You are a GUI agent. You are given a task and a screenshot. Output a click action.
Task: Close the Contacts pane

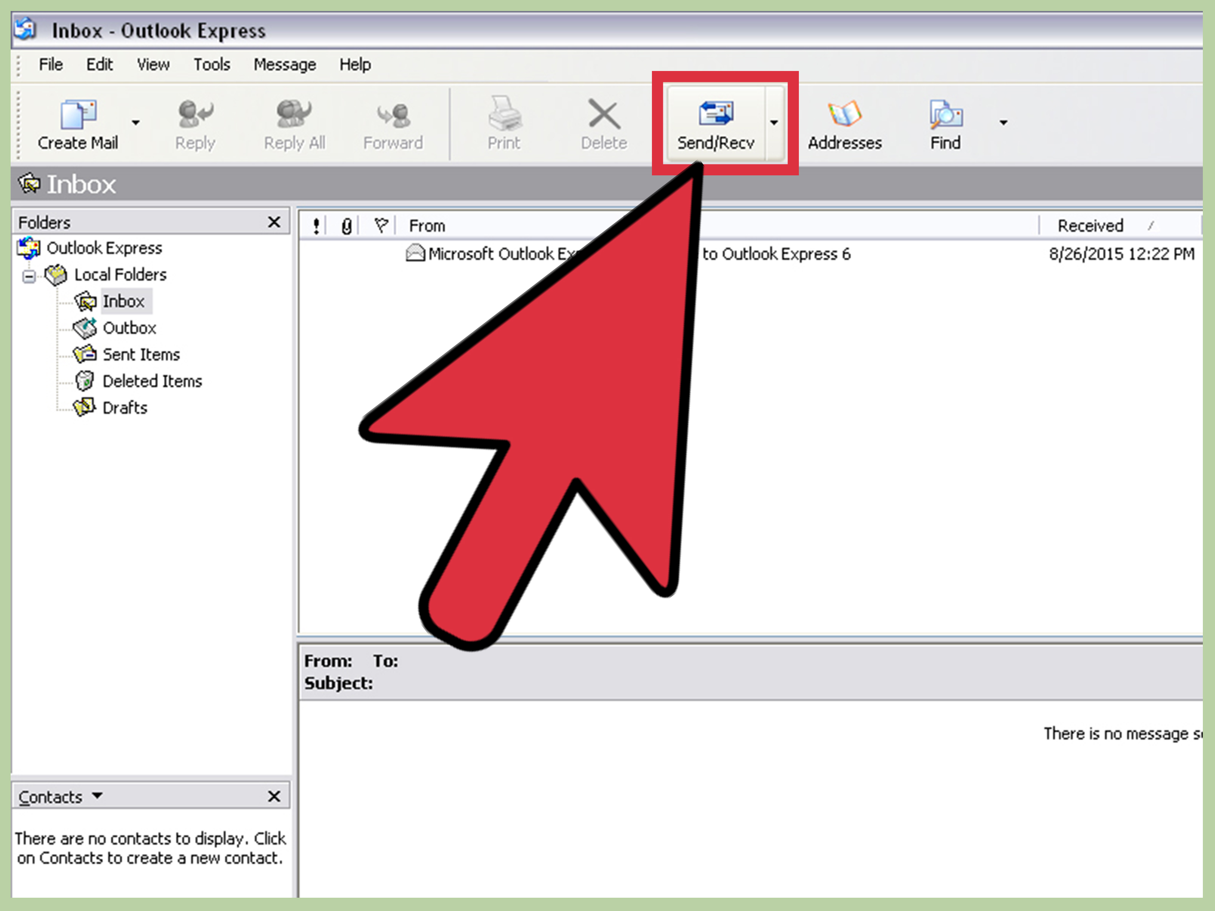pyautogui.click(x=273, y=796)
